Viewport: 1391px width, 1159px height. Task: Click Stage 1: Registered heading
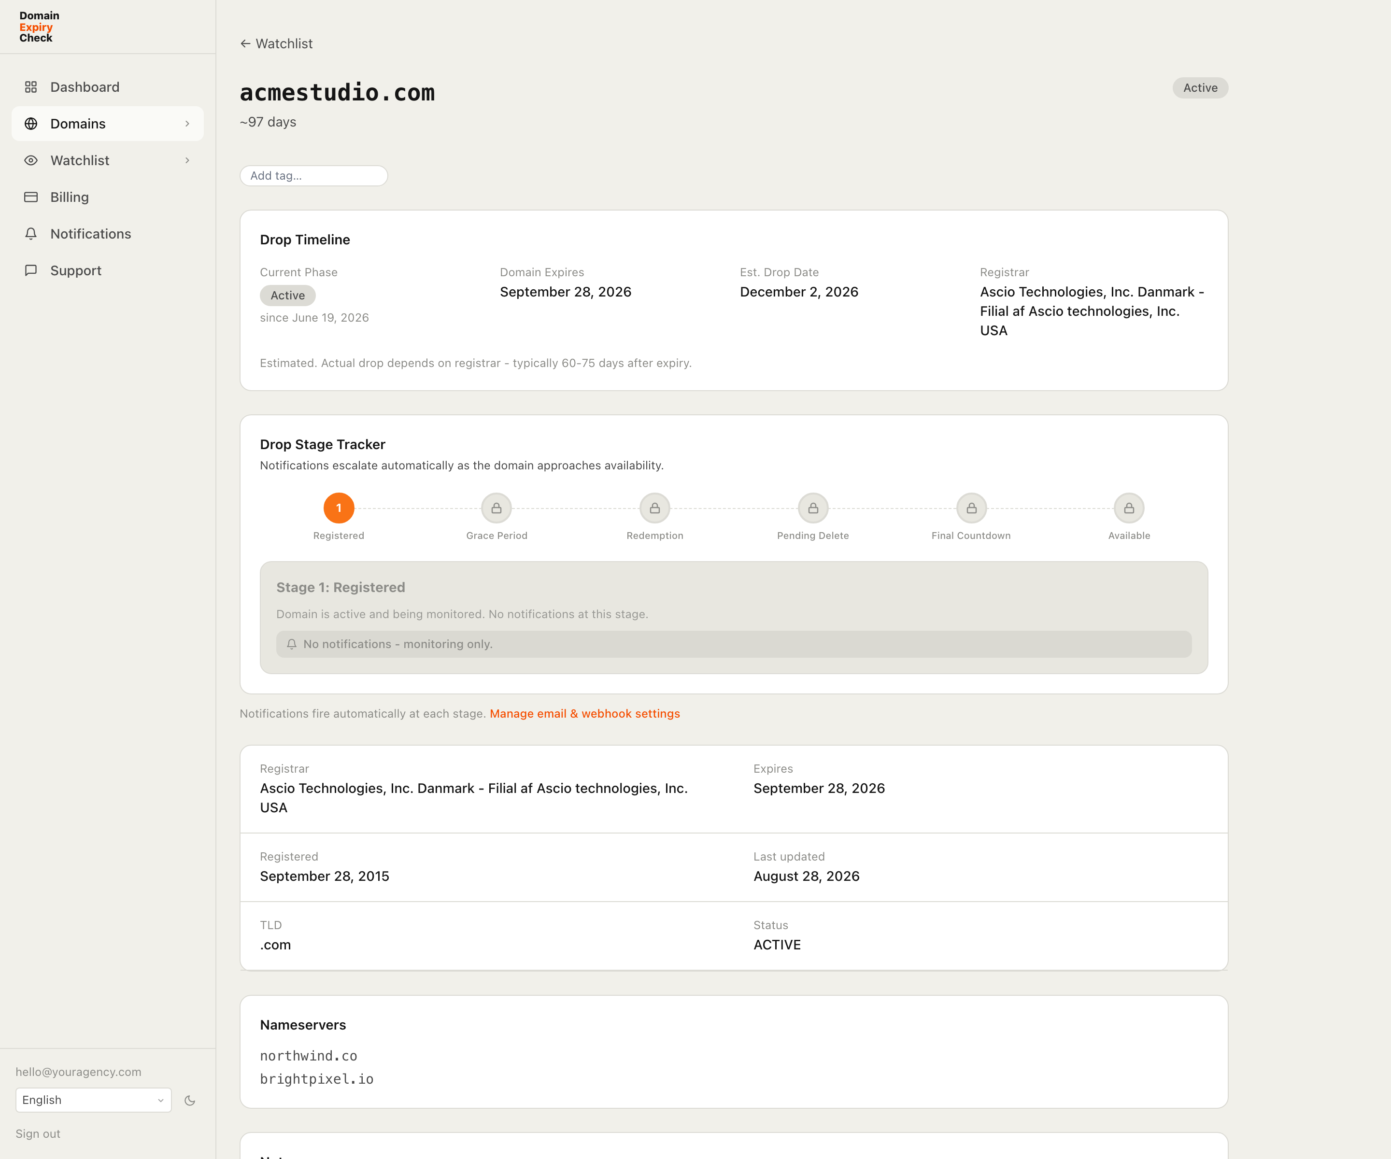tap(341, 587)
